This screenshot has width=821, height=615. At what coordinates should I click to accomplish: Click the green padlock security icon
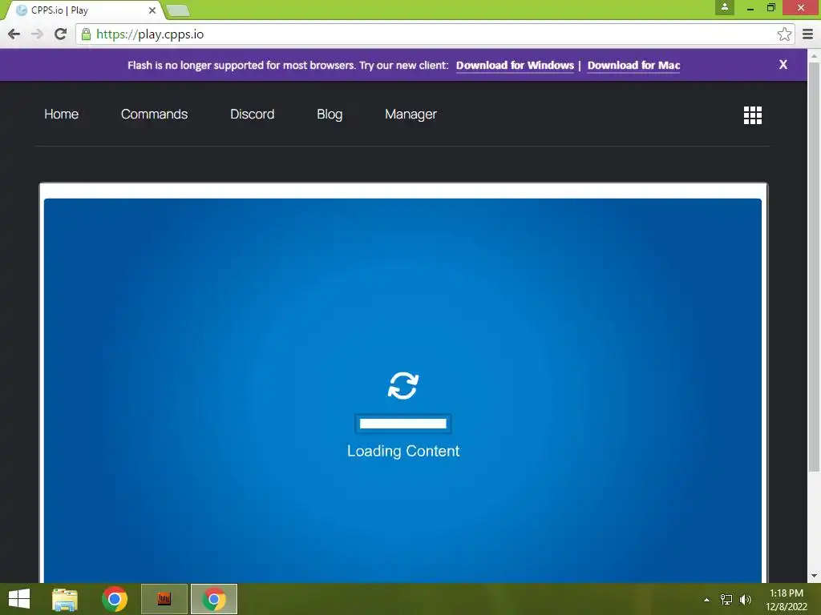click(87, 34)
